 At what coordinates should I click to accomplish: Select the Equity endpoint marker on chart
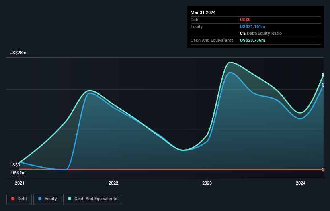click(324, 85)
